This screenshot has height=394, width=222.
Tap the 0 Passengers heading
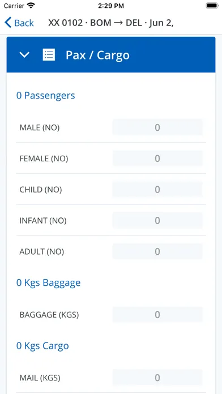pos(46,96)
